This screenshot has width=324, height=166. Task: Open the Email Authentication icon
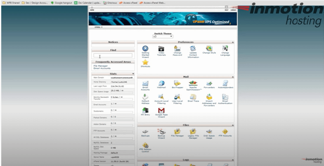pos(225,97)
